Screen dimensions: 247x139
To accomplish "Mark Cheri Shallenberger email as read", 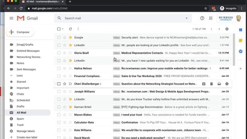I will [219, 84].
